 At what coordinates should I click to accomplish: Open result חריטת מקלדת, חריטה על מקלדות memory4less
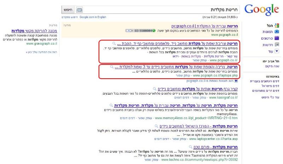click(x=176, y=106)
